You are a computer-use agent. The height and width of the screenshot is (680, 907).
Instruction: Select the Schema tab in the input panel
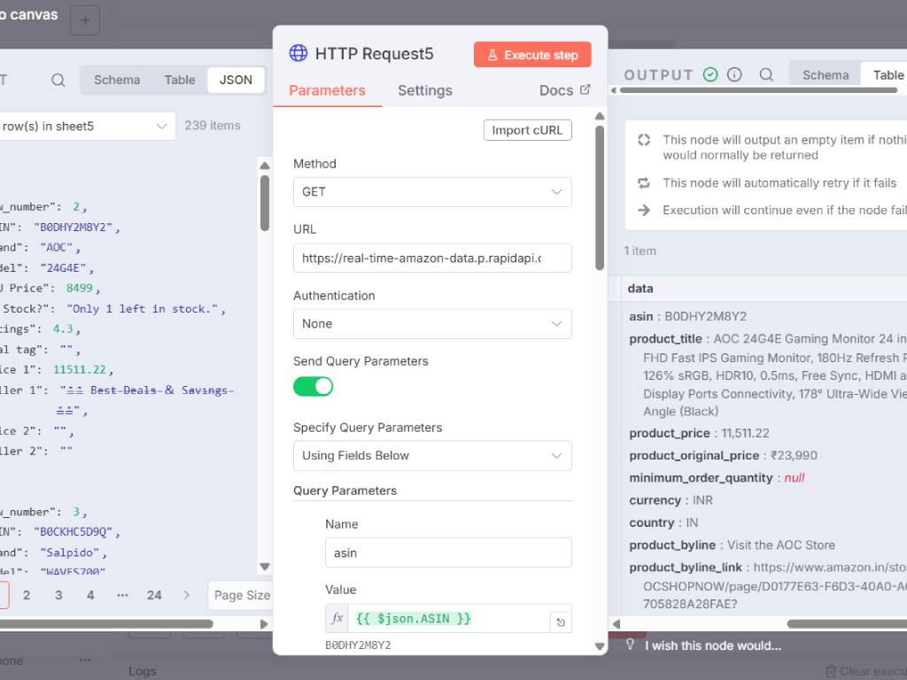(x=117, y=80)
